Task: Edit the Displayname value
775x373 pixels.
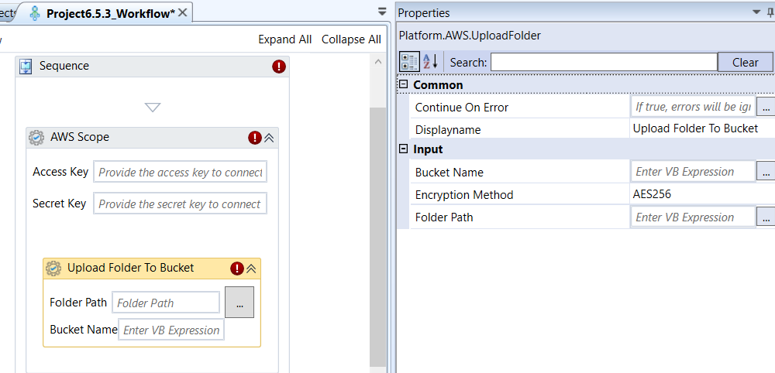Action: [702, 128]
